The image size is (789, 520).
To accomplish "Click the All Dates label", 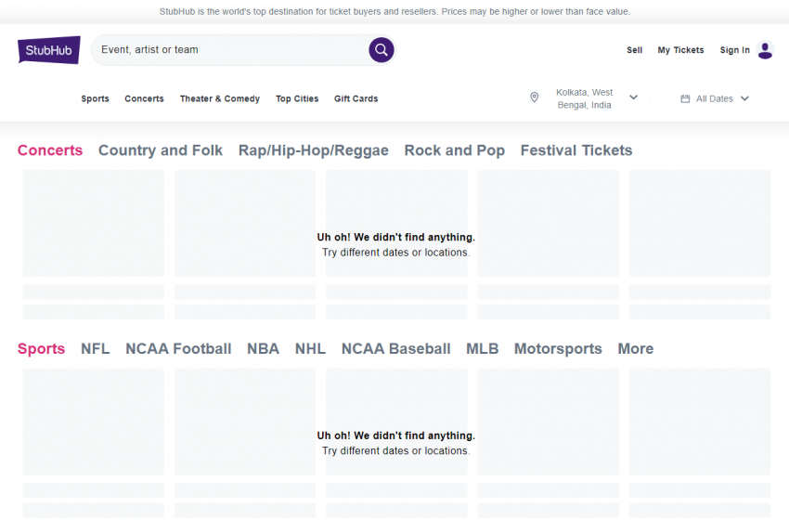I will (x=715, y=98).
